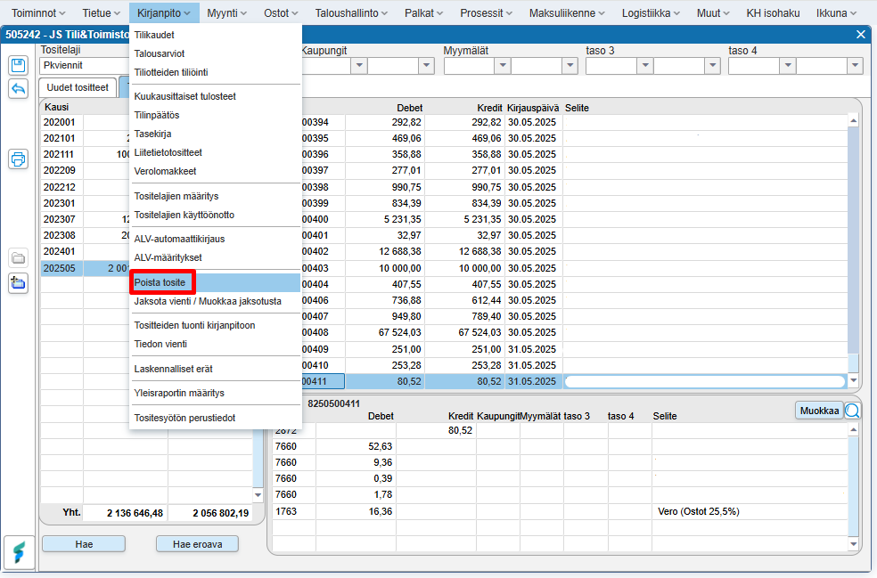The width and height of the screenshot is (877, 578).
Task: Click the magnifier icon beside Muokkaa
Action: [852, 411]
